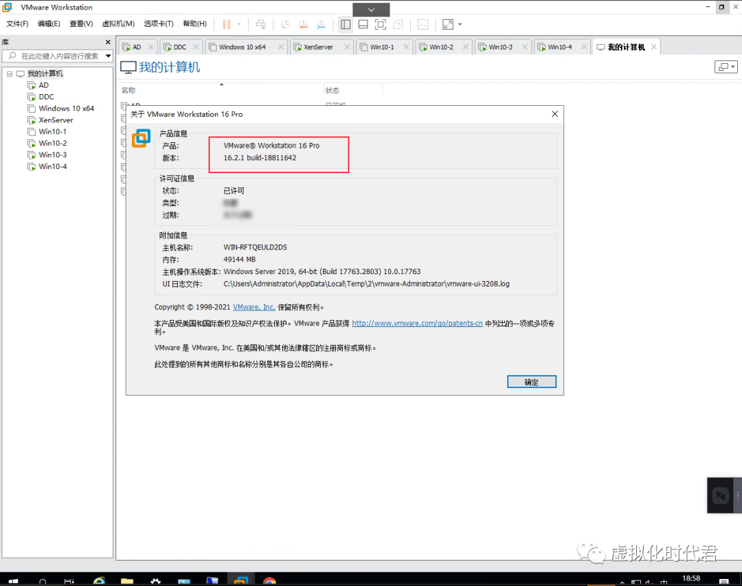This screenshot has width=742, height=586.
Task: Click the VMware logo icon in About dialog
Action: tap(141, 138)
